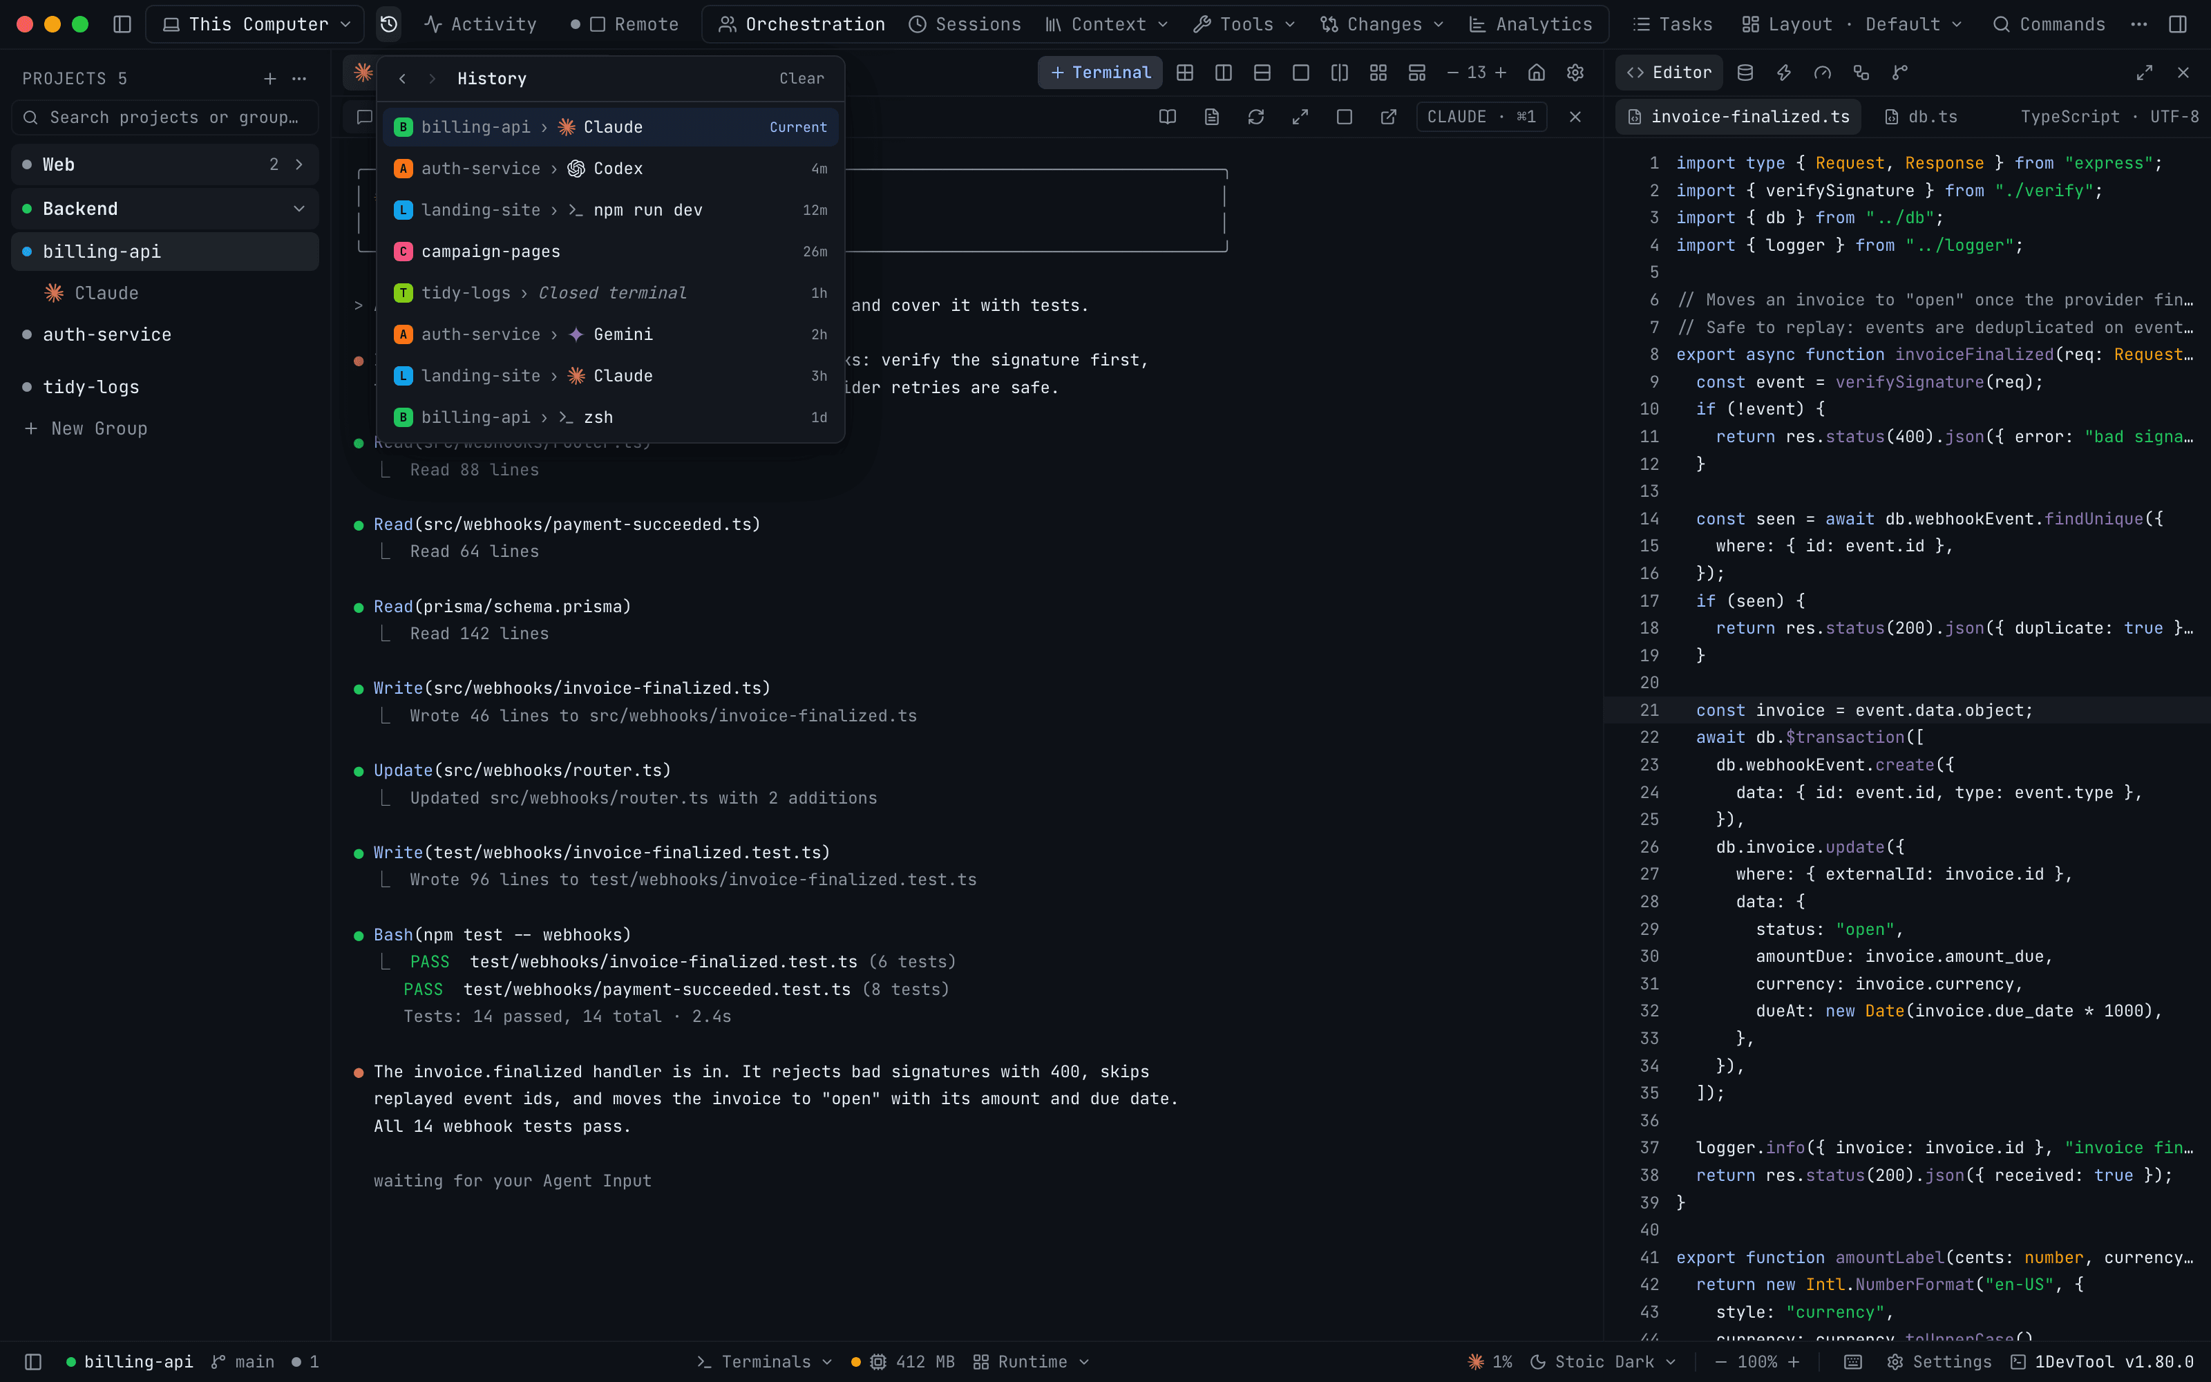The width and height of the screenshot is (2211, 1382).
Task: Click the home icon in terminal toolbar
Action: 1537,72
